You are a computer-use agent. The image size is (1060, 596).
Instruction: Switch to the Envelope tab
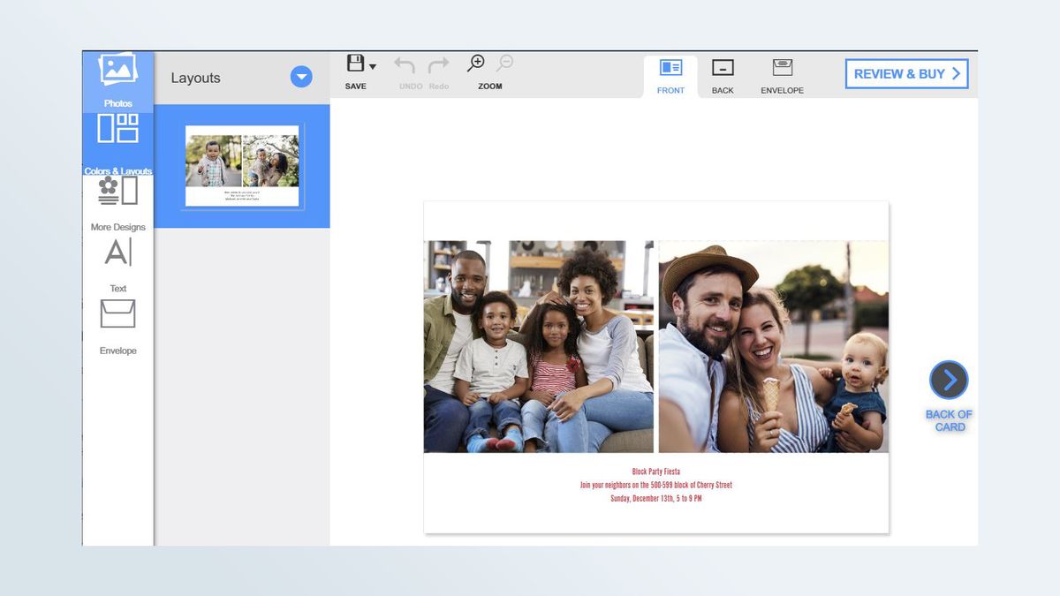782,77
